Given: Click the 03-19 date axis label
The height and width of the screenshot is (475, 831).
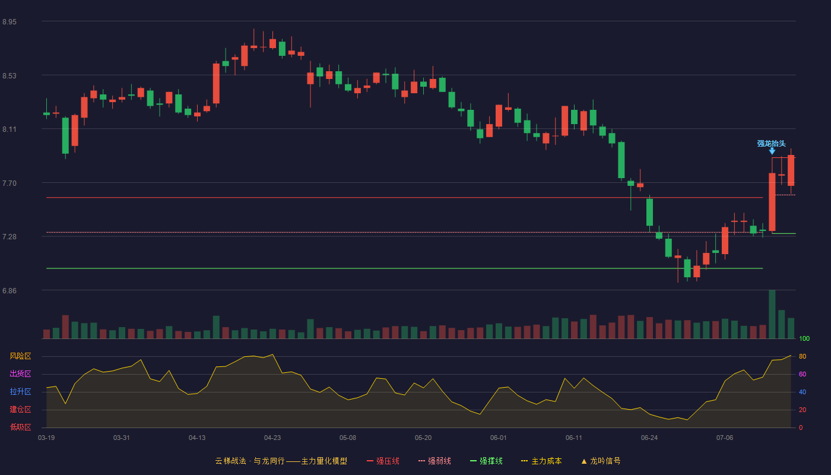Looking at the screenshot, I should point(46,438).
